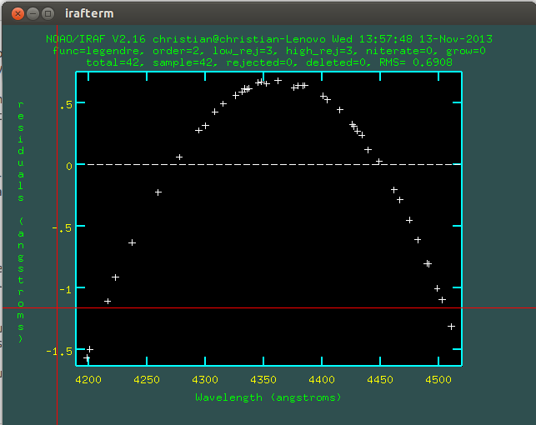Click the data point near 4217 at -1.1
Image resolution: width=536 pixels, height=425 pixels.
108,302
